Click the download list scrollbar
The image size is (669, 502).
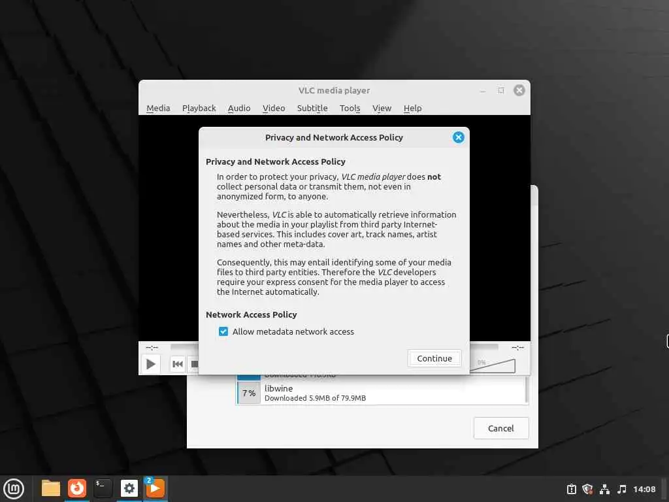(x=527, y=390)
